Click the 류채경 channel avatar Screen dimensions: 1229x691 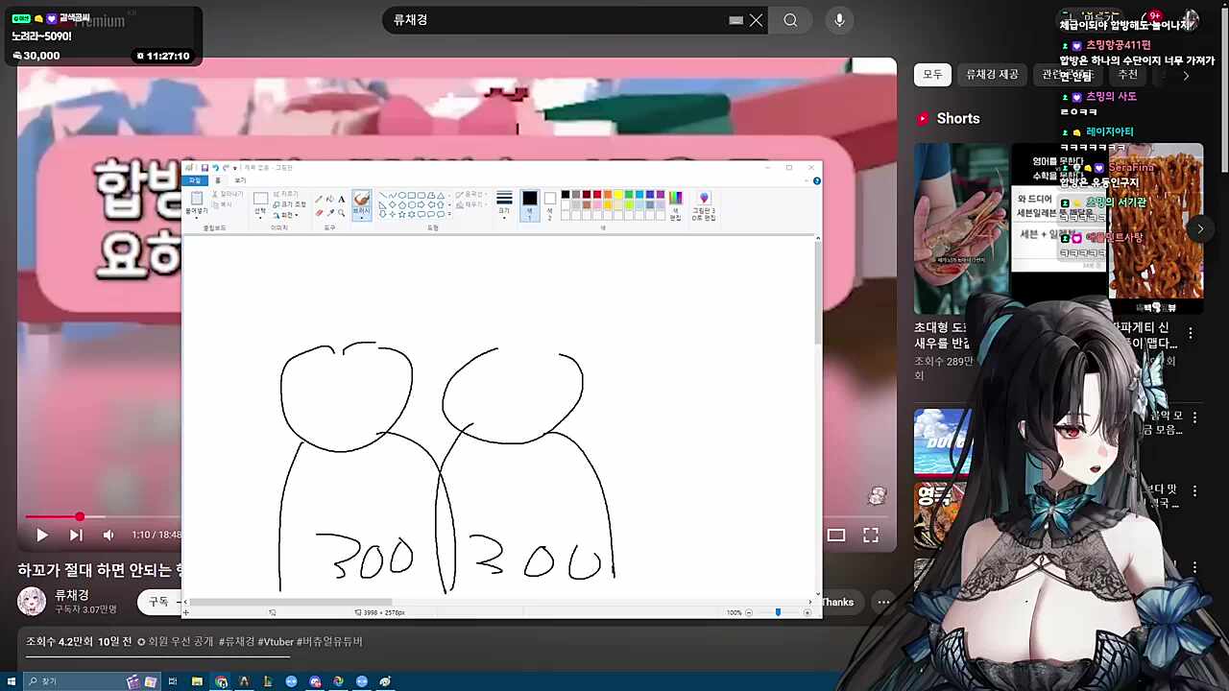click(x=32, y=602)
